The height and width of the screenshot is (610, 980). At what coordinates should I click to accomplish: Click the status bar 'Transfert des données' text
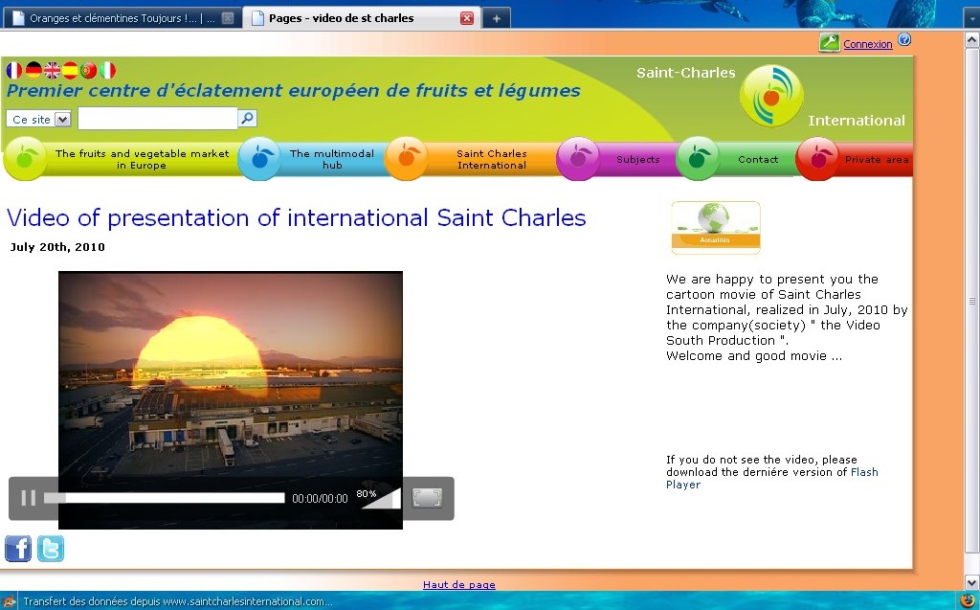[x=177, y=602]
